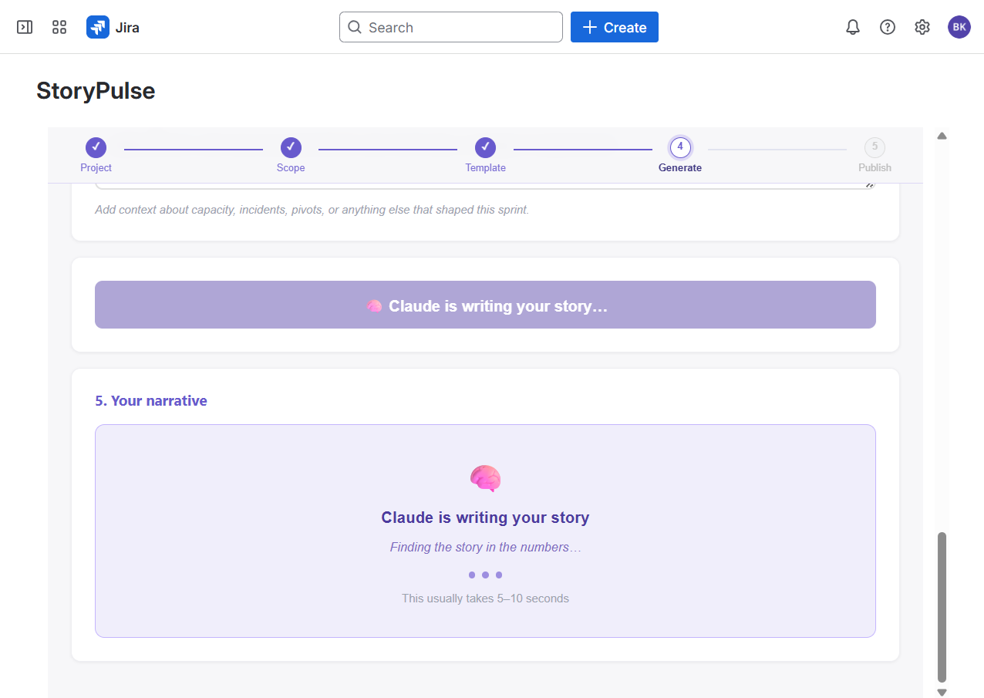Go to the Scope step
The image size is (984, 698).
(291, 154)
